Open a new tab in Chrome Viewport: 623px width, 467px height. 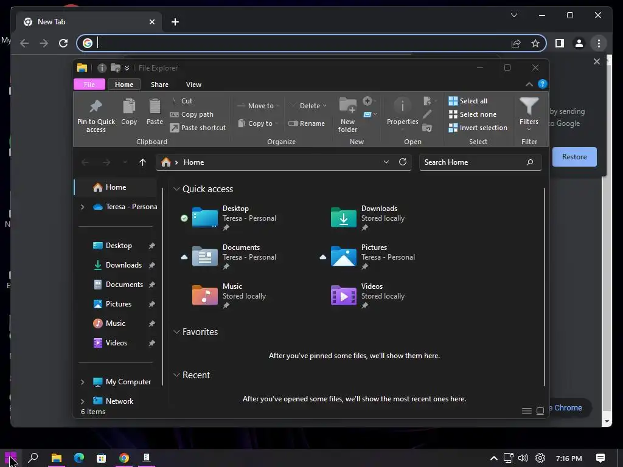[175, 22]
